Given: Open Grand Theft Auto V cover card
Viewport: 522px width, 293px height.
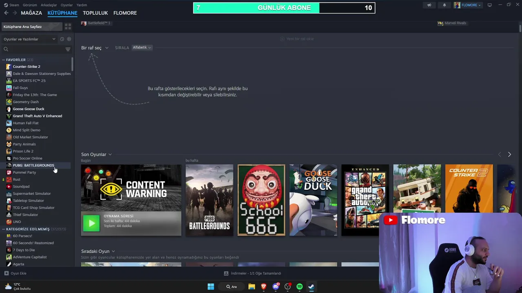Looking at the screenshot, I should click(365, 200).
